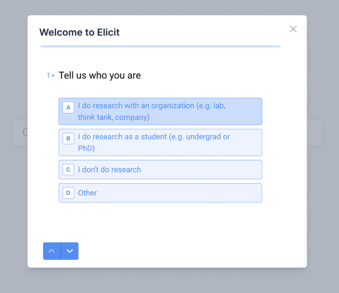Choose option B for student research
This screenshot has height=293, width=339.
(x=160, y=142)
